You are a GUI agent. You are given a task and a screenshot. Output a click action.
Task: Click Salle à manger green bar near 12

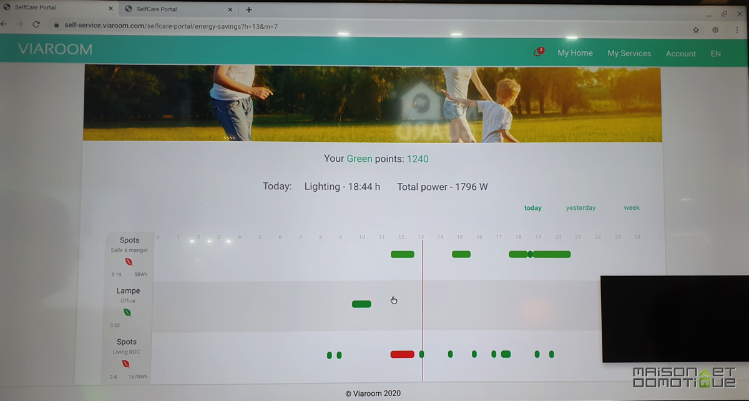click(403, 254)
